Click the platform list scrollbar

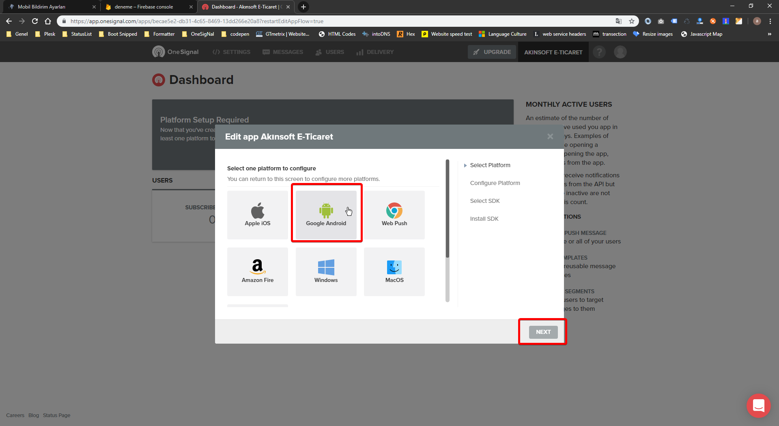point(448,209)
